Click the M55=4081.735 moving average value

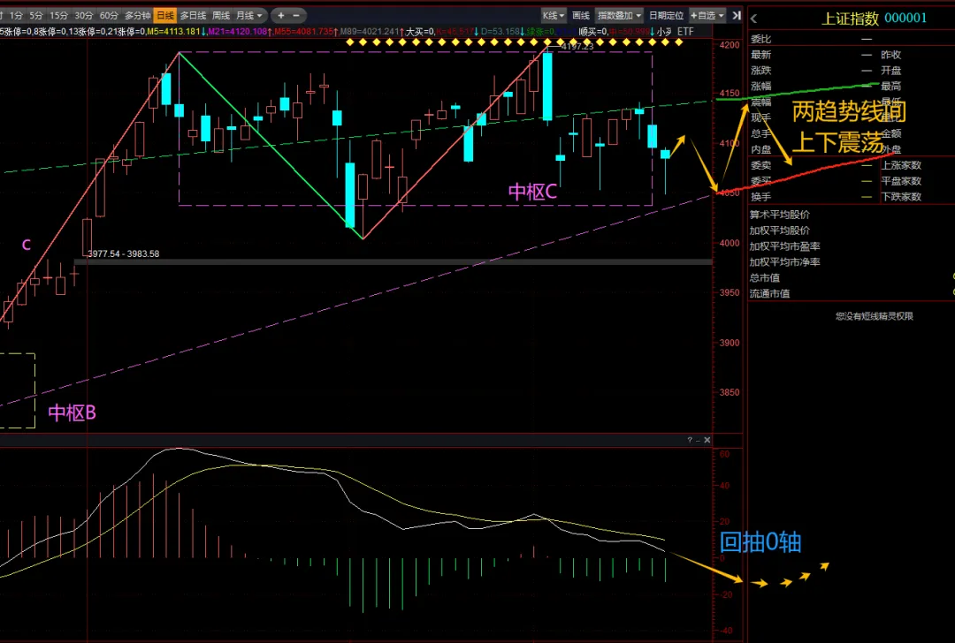tap(304, 31)
